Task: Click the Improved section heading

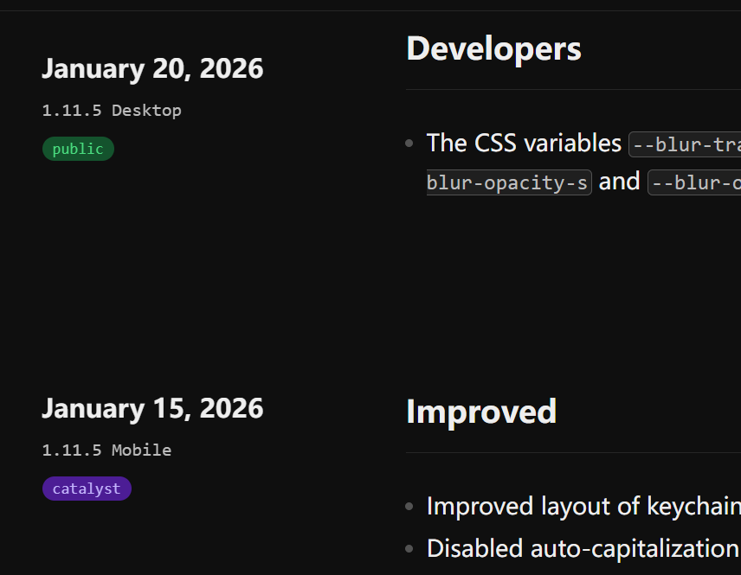Action: (480, 412)
